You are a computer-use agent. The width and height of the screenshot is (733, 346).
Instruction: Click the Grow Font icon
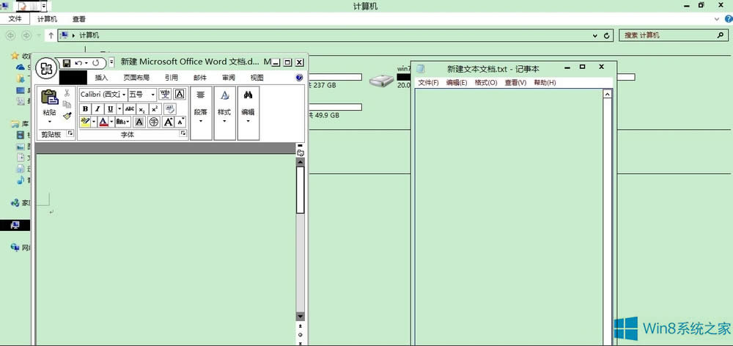tap(169, 122)
